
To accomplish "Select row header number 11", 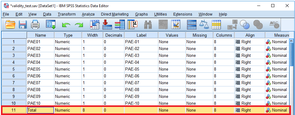I will [14, 110].
